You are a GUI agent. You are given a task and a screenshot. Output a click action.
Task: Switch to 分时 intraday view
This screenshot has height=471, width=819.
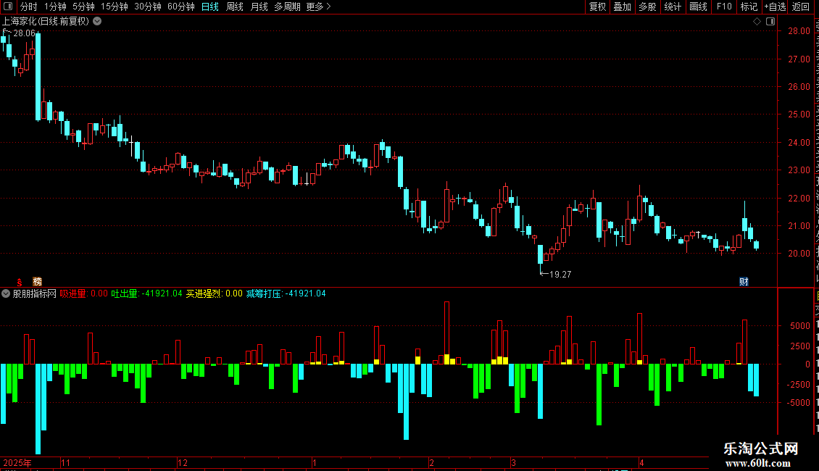pos(29,7)
